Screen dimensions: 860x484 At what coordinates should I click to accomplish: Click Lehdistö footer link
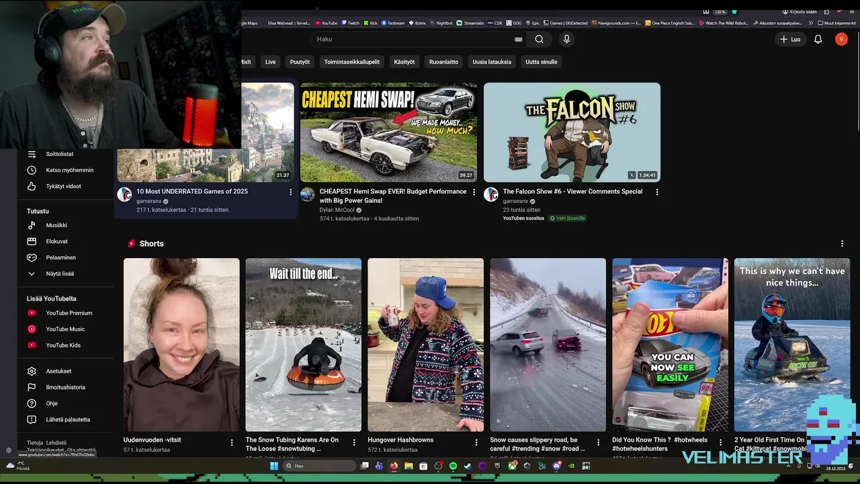(x=56, y=443)
